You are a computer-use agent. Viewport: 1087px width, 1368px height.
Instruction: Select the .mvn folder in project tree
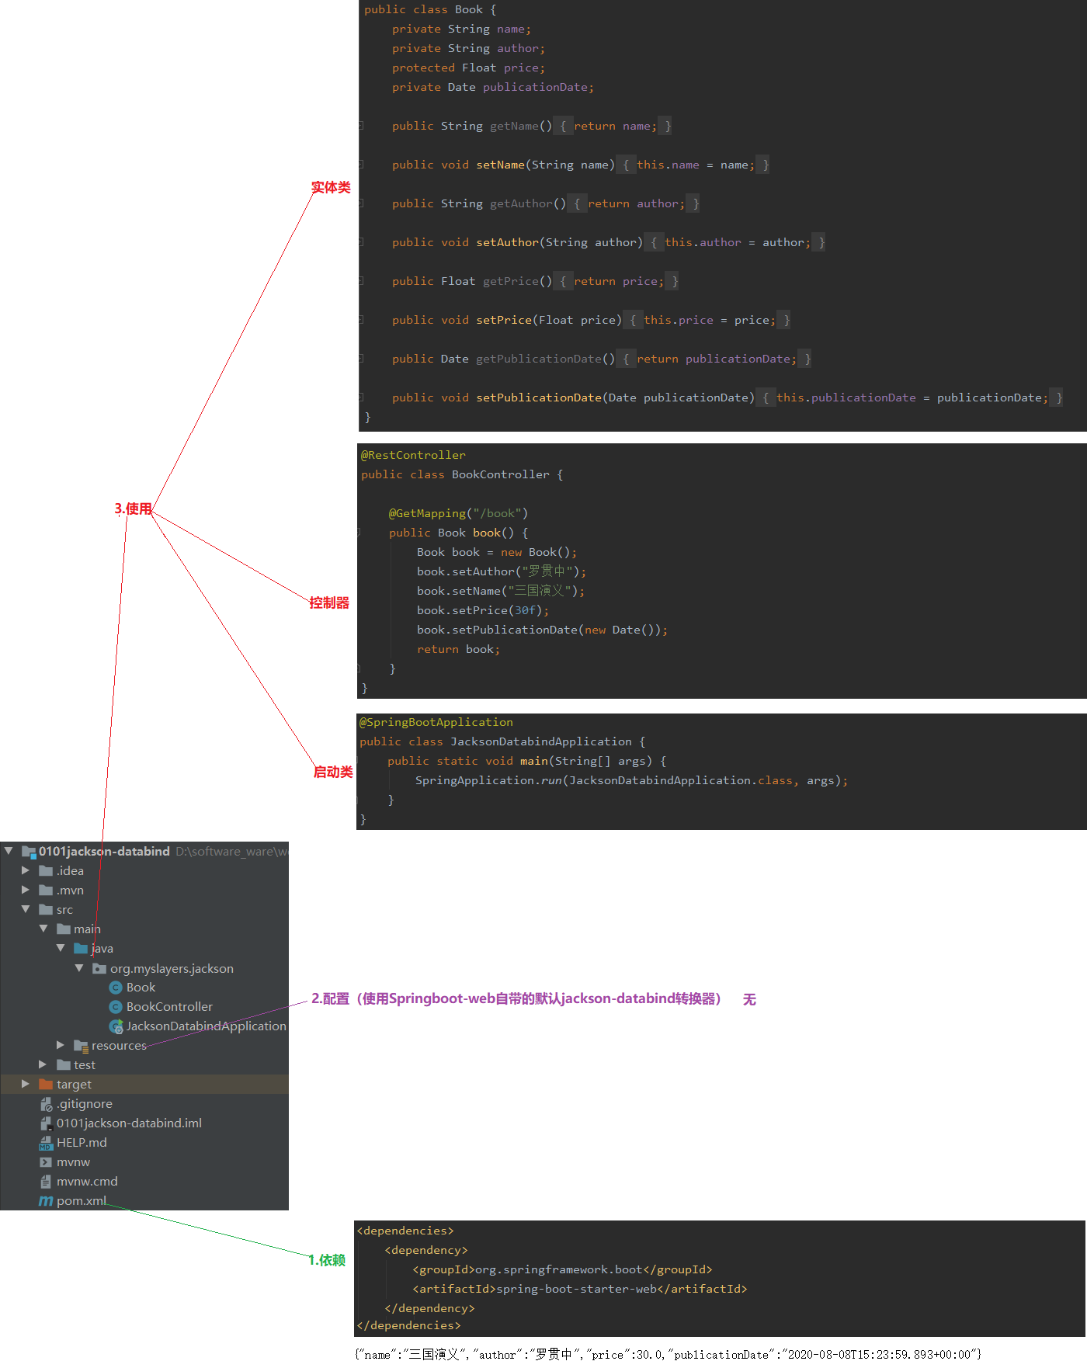pyautogui.click(x=70, y=891)
